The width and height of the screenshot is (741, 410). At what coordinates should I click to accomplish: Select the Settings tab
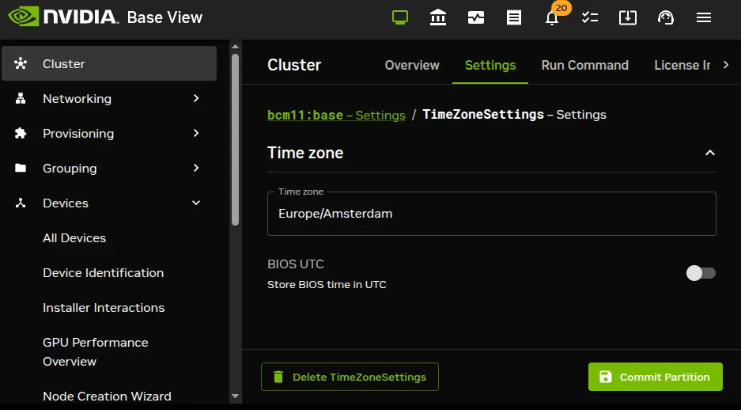[x=490, y=65]
